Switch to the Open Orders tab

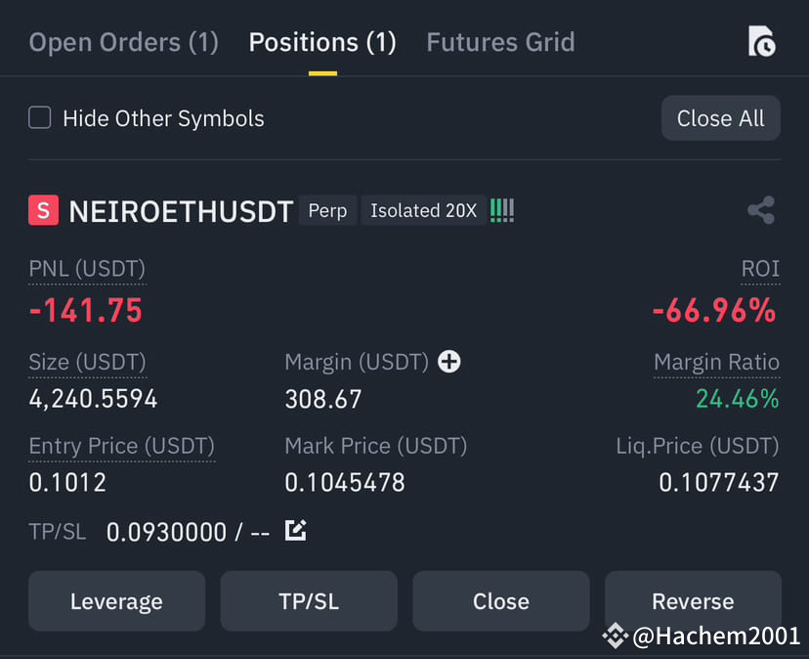(x=123, y=42)
